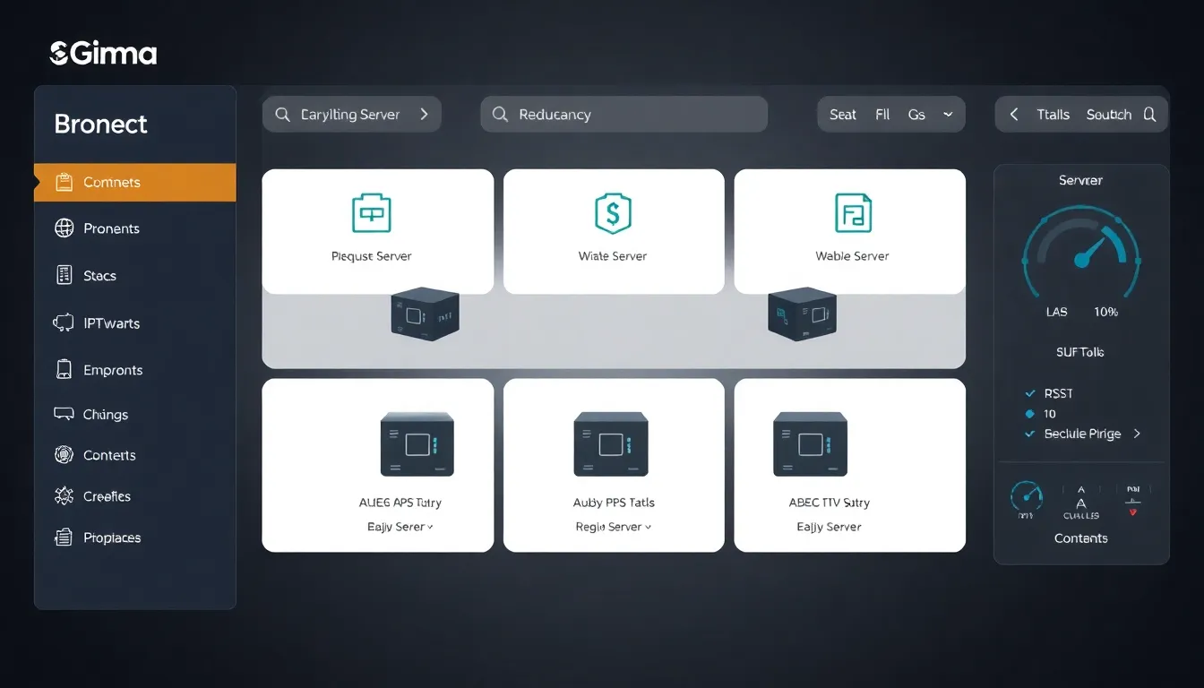The height and width of the screenshot is (688, 1204).
Task: Click the small gauge icon above Contents
Action: [x=1027, y=496]
